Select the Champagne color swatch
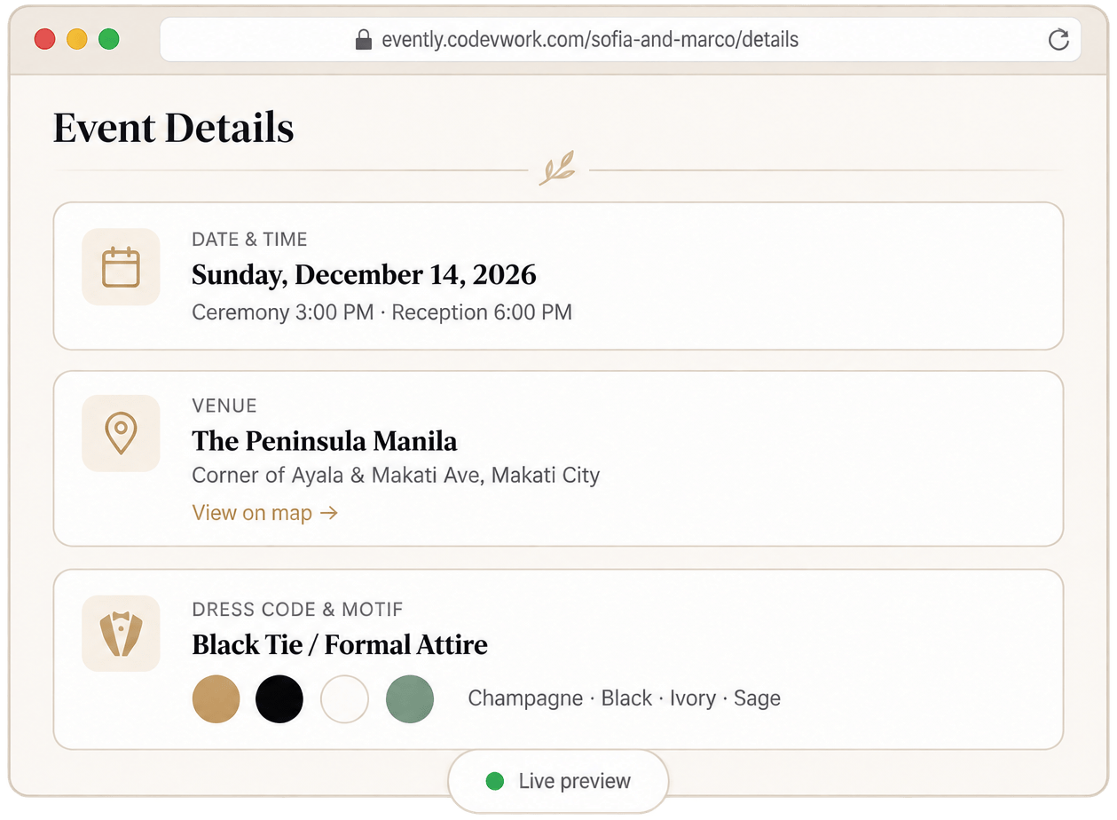Image resolution: width=1117 pixels, height=820 pixels. click(216, 698)
